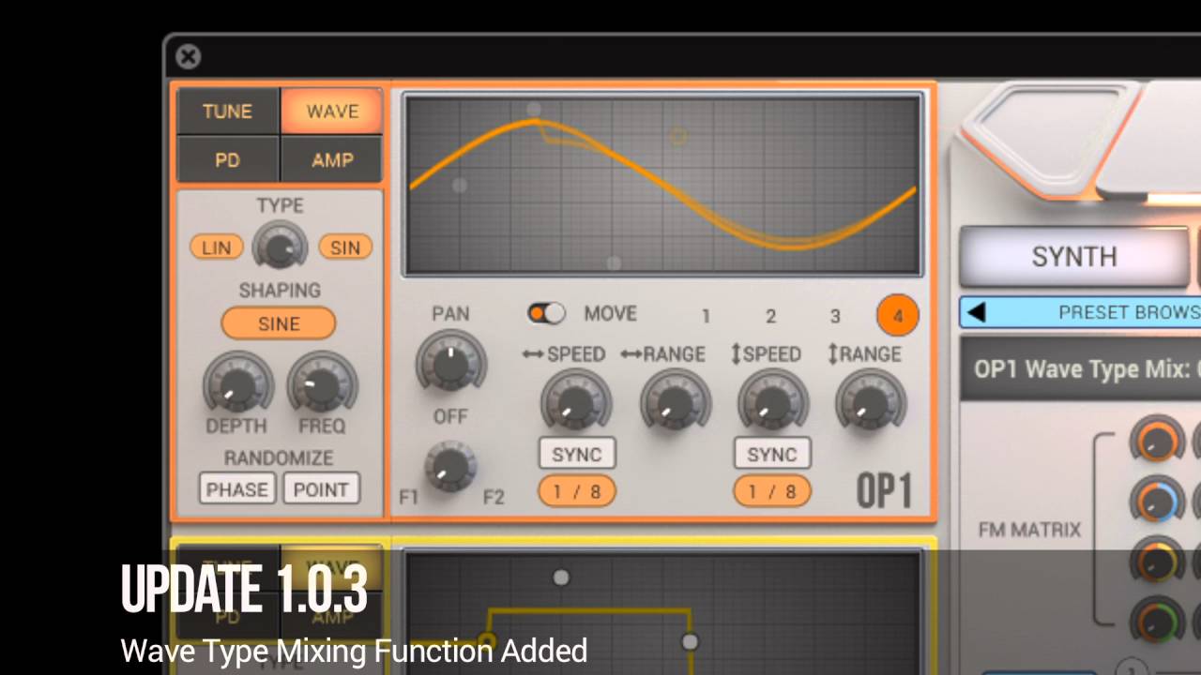Screen dimensions: 1201x675
Task: Click the yellow FM matrix knob
Action: pyautogui.click(x=1156, y=561)
